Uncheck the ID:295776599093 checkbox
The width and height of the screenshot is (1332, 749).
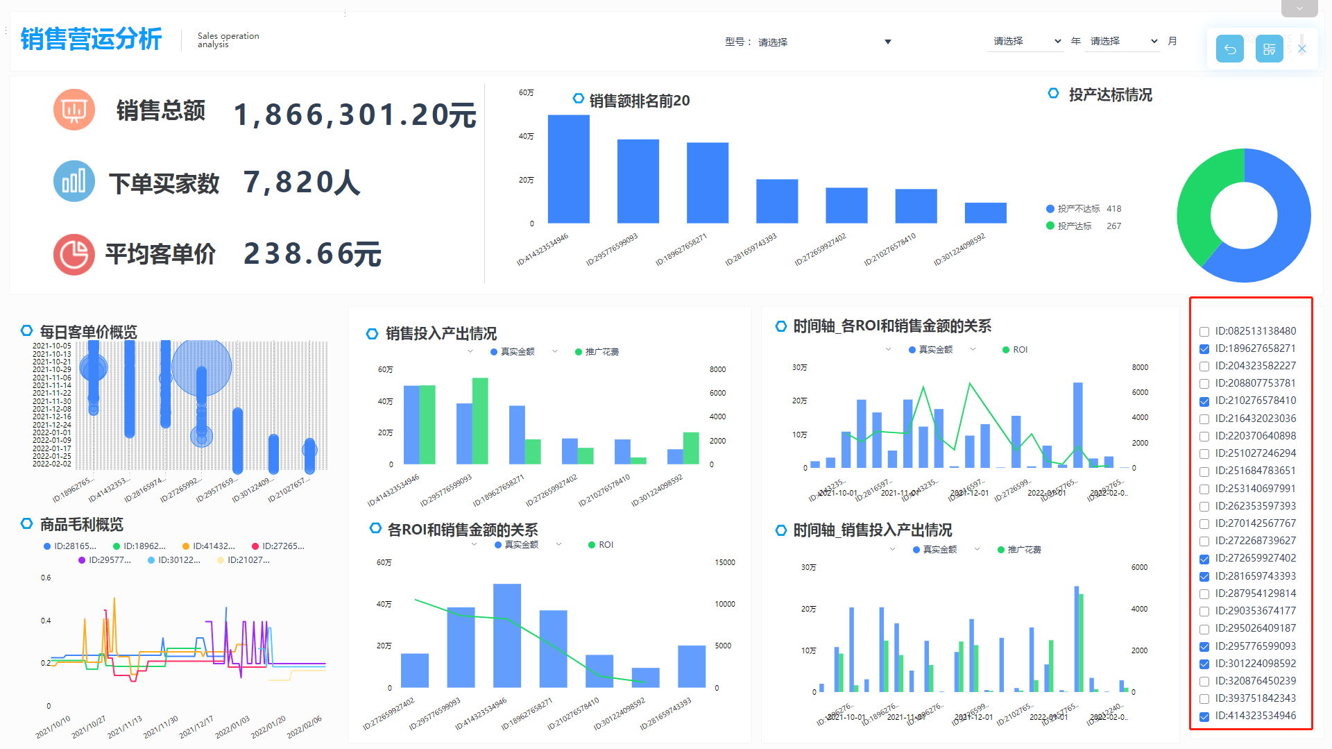(1204, 647)
